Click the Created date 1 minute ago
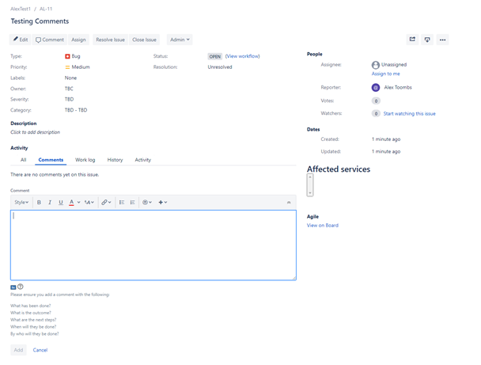The width and height of the screenshot is (481, 365). pyautogui.click(x=386, y=139)
